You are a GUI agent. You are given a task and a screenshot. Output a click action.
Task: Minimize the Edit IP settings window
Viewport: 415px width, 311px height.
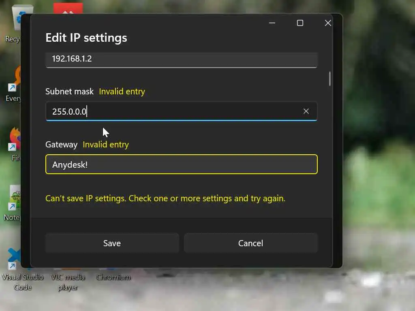click(x=272, y=23)
